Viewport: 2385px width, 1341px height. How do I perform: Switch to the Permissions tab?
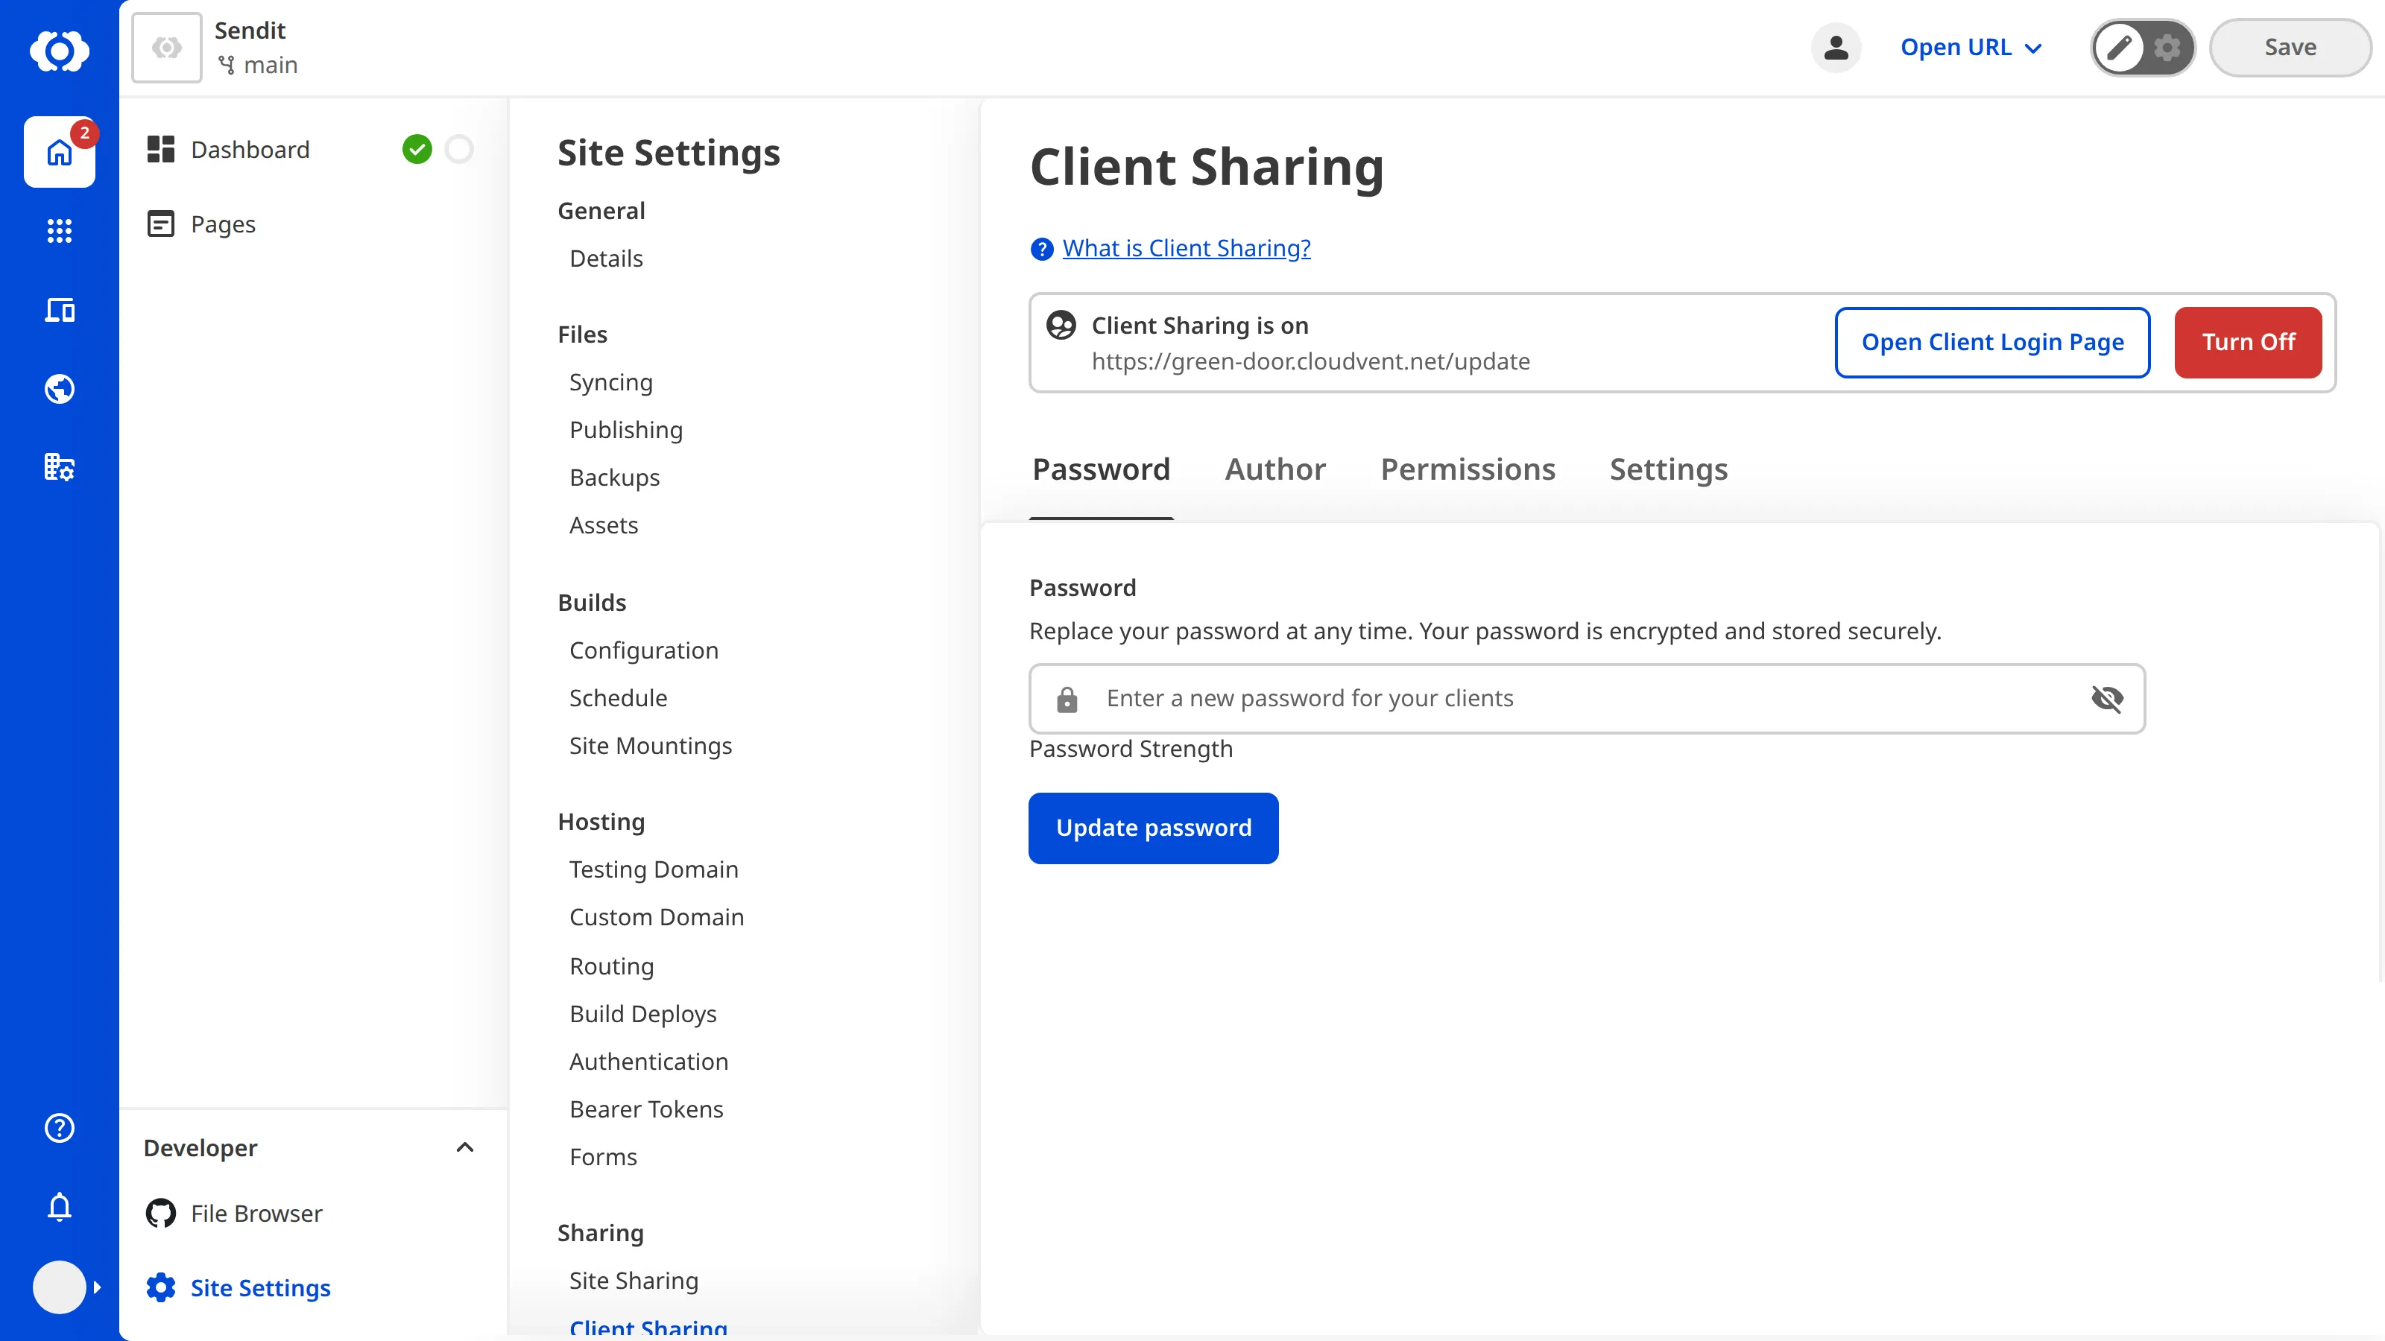tap(1468, 470)
